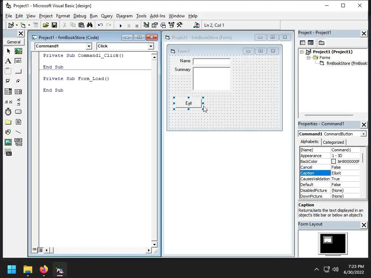
Task: Open the Debug menu
Action: [x=80, y=16]
